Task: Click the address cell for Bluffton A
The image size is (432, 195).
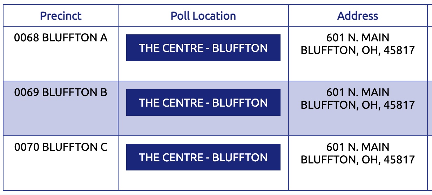Action: point(358,54)
